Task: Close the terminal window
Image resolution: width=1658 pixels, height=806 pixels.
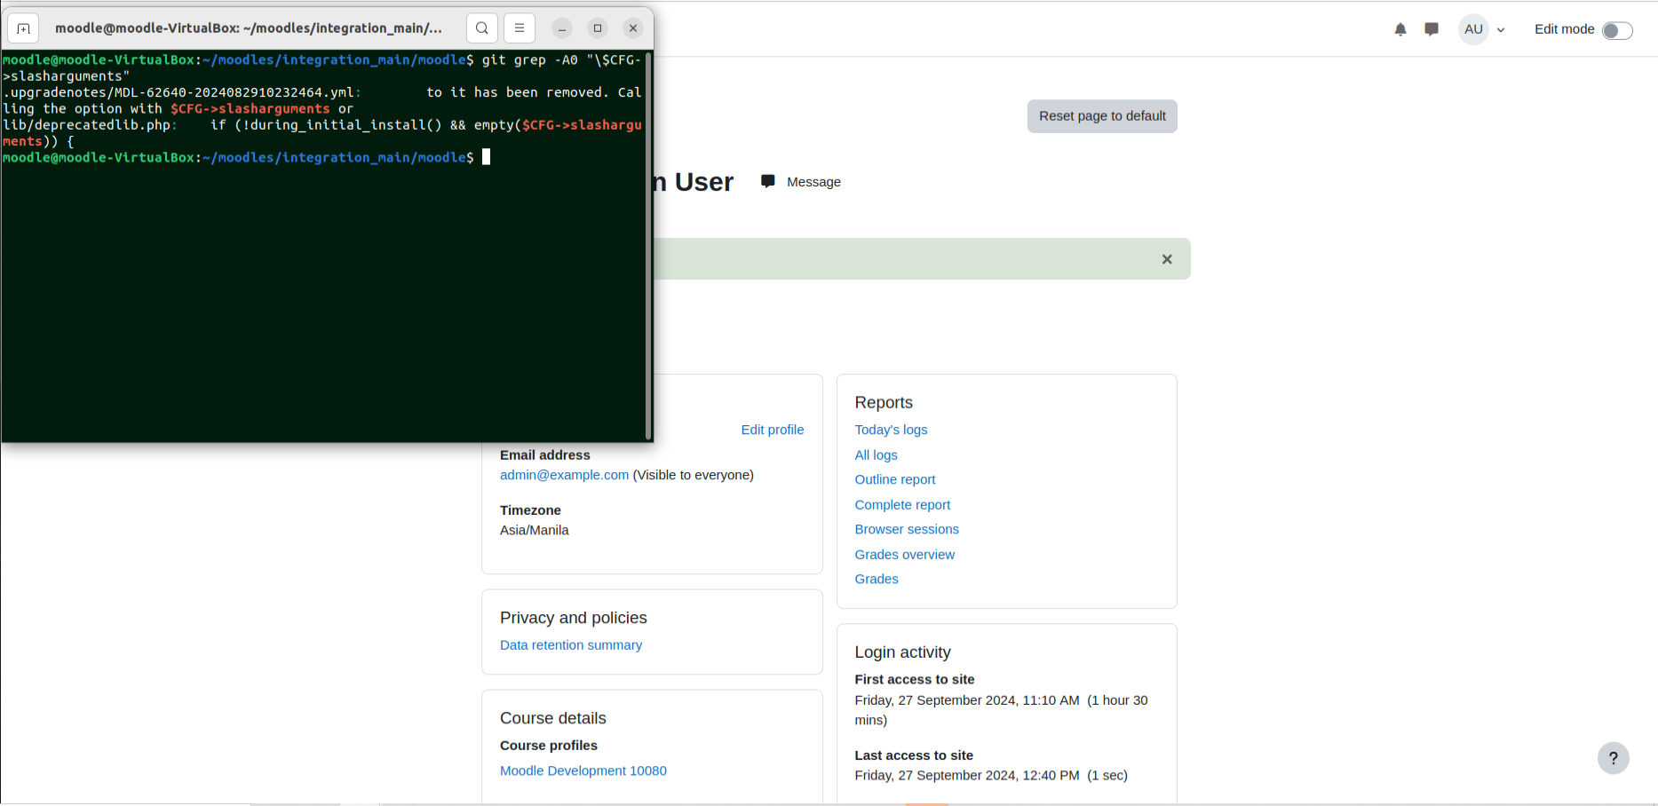Action: 633,28
